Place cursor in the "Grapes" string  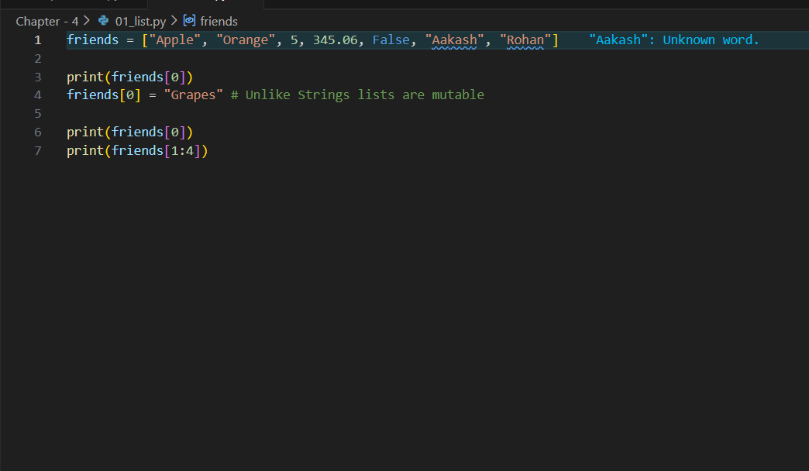[193, 95]
